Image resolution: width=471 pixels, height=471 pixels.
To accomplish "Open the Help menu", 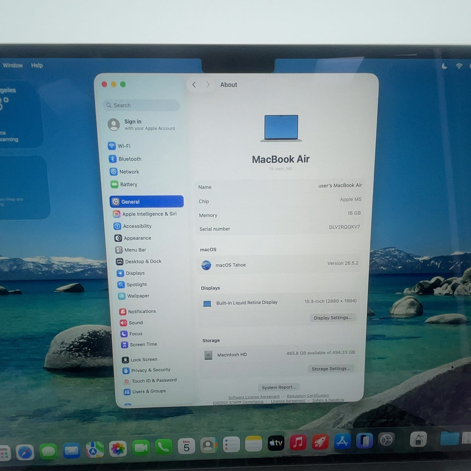I will click(x=37, y=65).
